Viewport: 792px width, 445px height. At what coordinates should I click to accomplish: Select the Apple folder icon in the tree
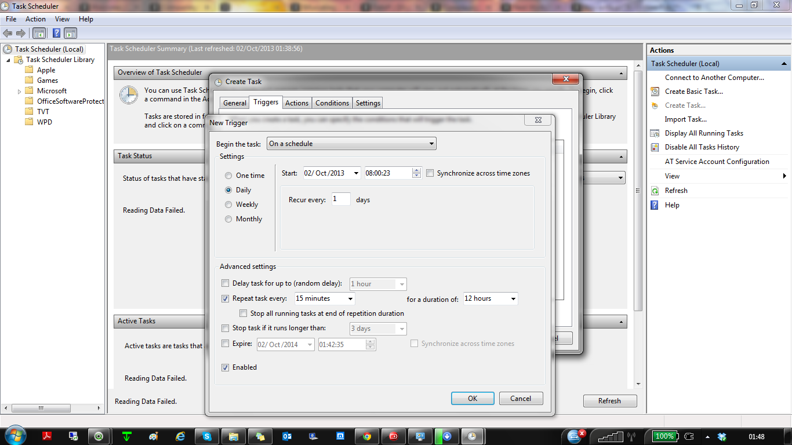(x=29, y=70)
